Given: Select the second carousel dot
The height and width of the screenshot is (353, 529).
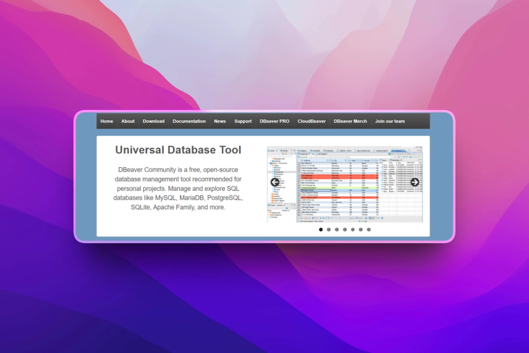Looking at the screenshot, I should click(329, 230).
